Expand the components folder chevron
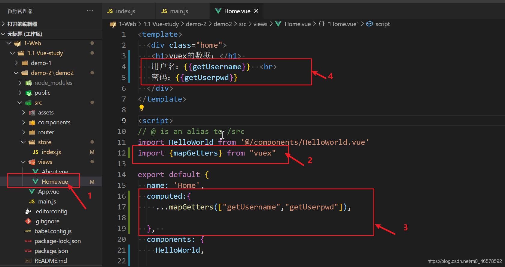 [x=24, y=123]
